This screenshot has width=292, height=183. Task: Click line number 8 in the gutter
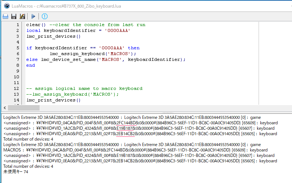click(17, 65)
